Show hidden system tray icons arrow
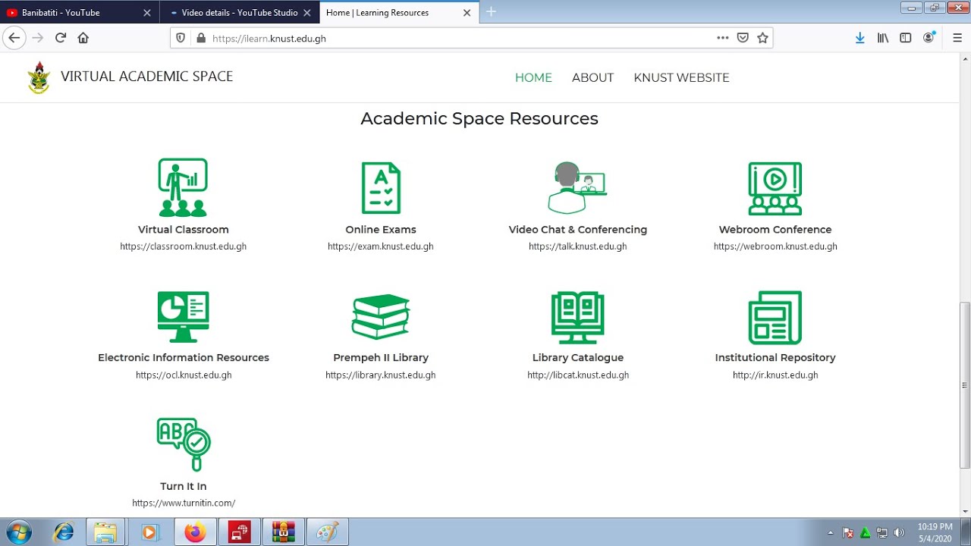The image size is (971, 546). [x=831, y=532]
